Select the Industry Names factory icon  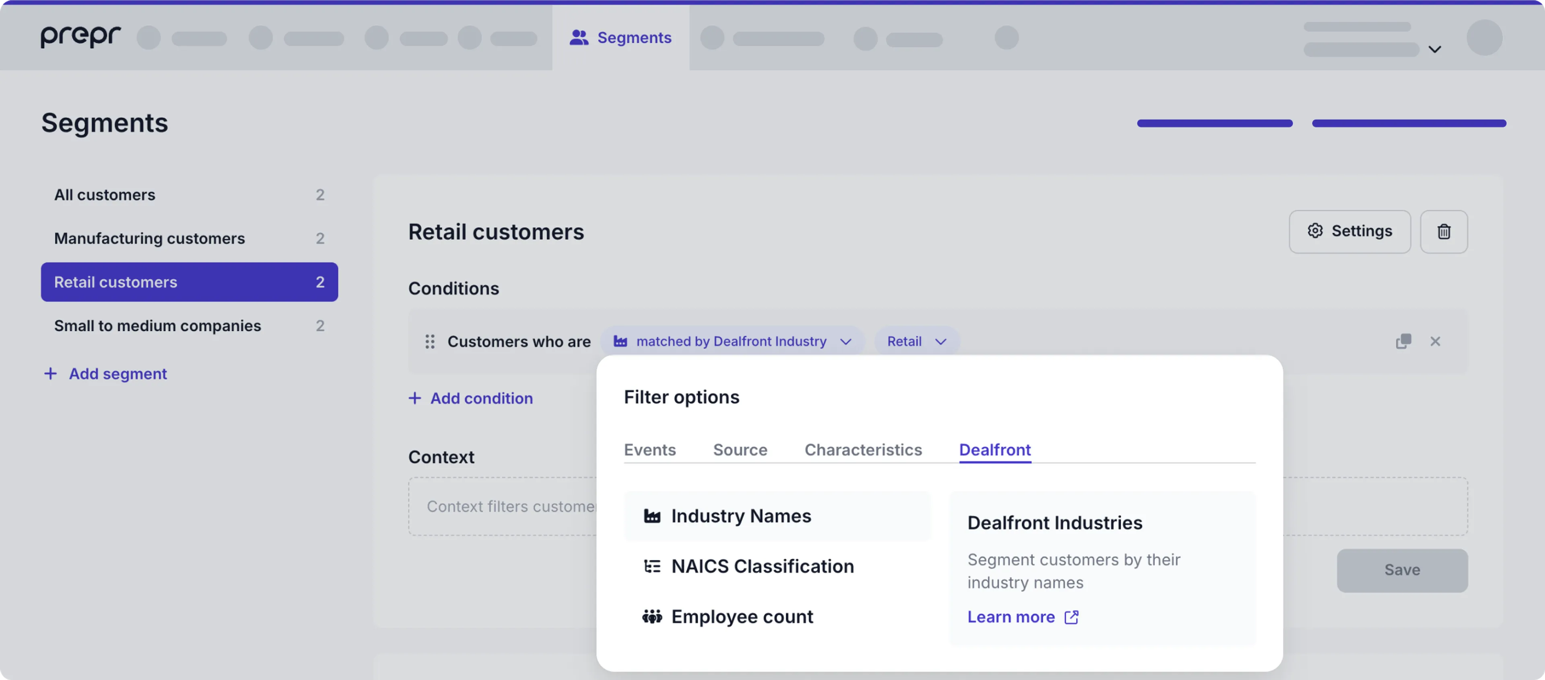click(x=652, y=516)
